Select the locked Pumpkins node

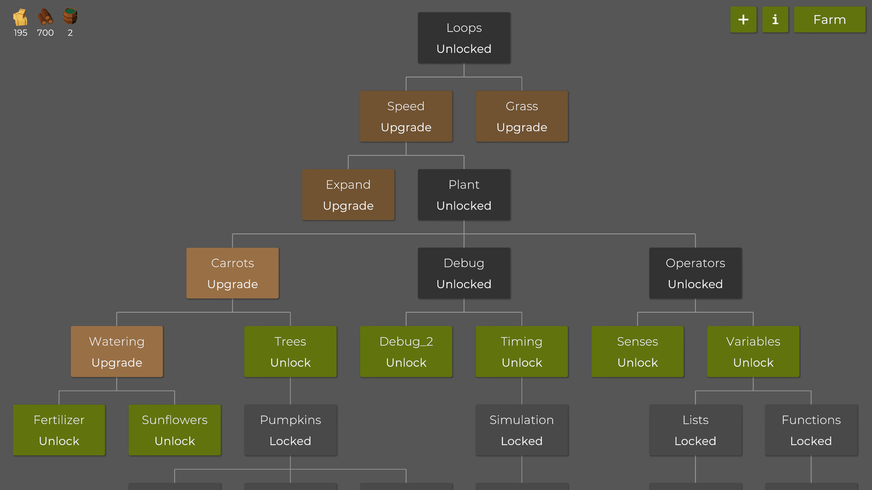pyautogui.click(x=290, y=430)
